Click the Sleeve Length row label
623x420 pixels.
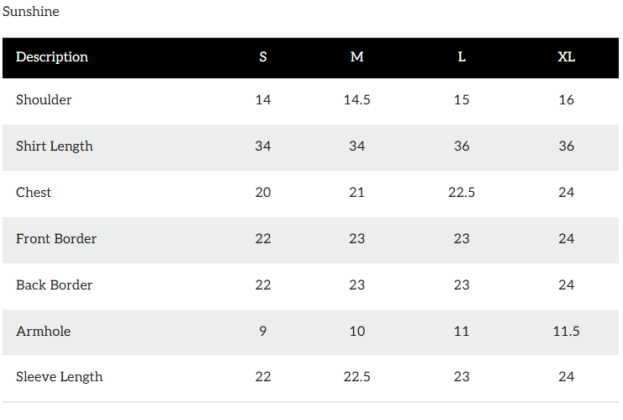[x=59, y=377]
